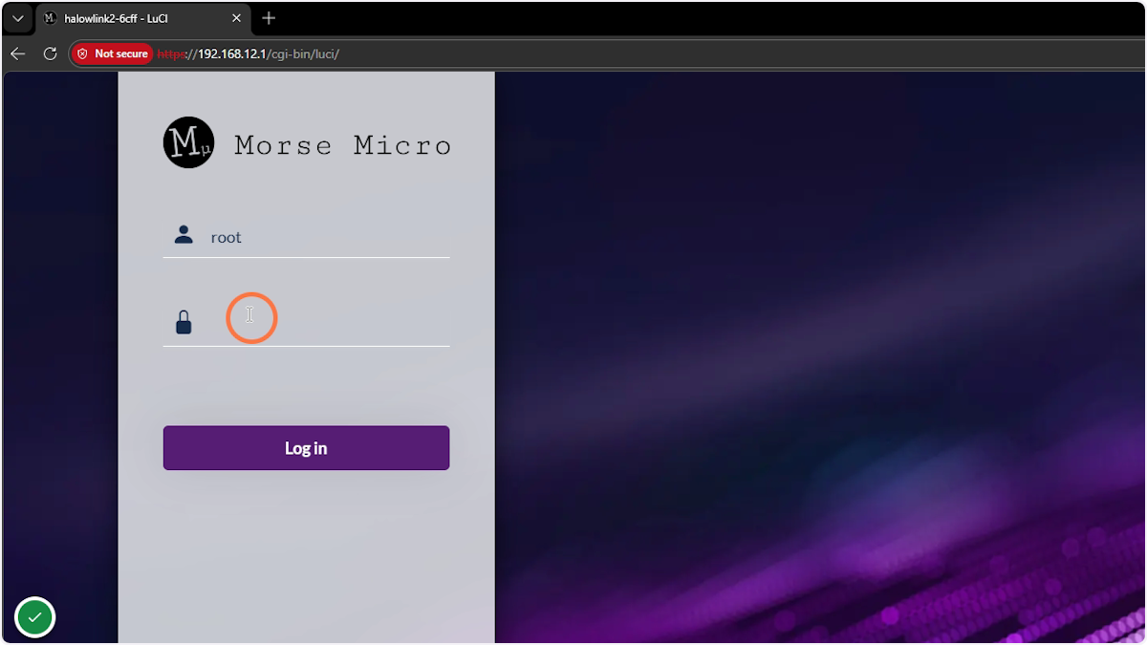The width and height of the screenshot is (1147, 645).
Task: Click the username person icon
Action: 183,232
